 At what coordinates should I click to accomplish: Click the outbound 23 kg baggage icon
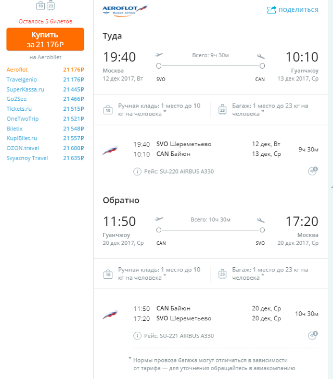pos(222,110)
